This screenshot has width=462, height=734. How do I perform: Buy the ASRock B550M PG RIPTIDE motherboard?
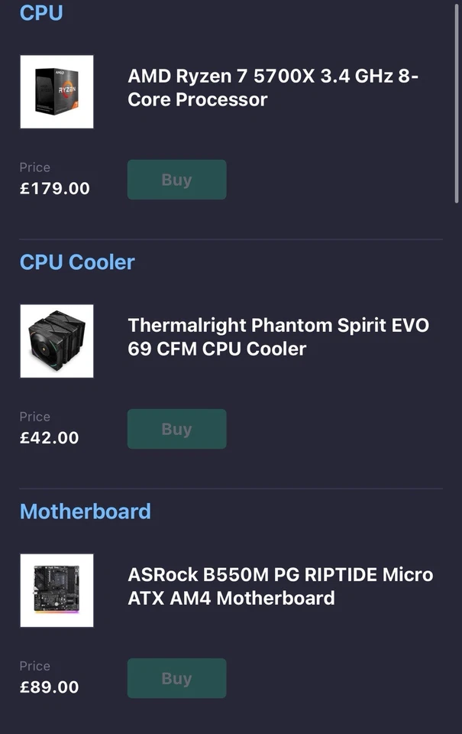pyautogui.click(x=176, y=678)
